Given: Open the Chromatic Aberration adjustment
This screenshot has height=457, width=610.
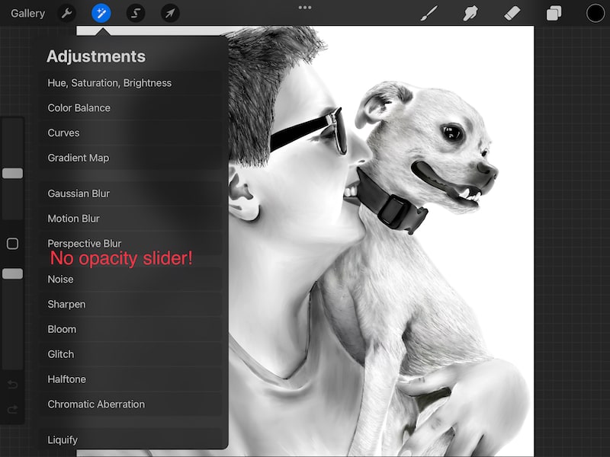Looking at the screenshot, I should [95, 404].
